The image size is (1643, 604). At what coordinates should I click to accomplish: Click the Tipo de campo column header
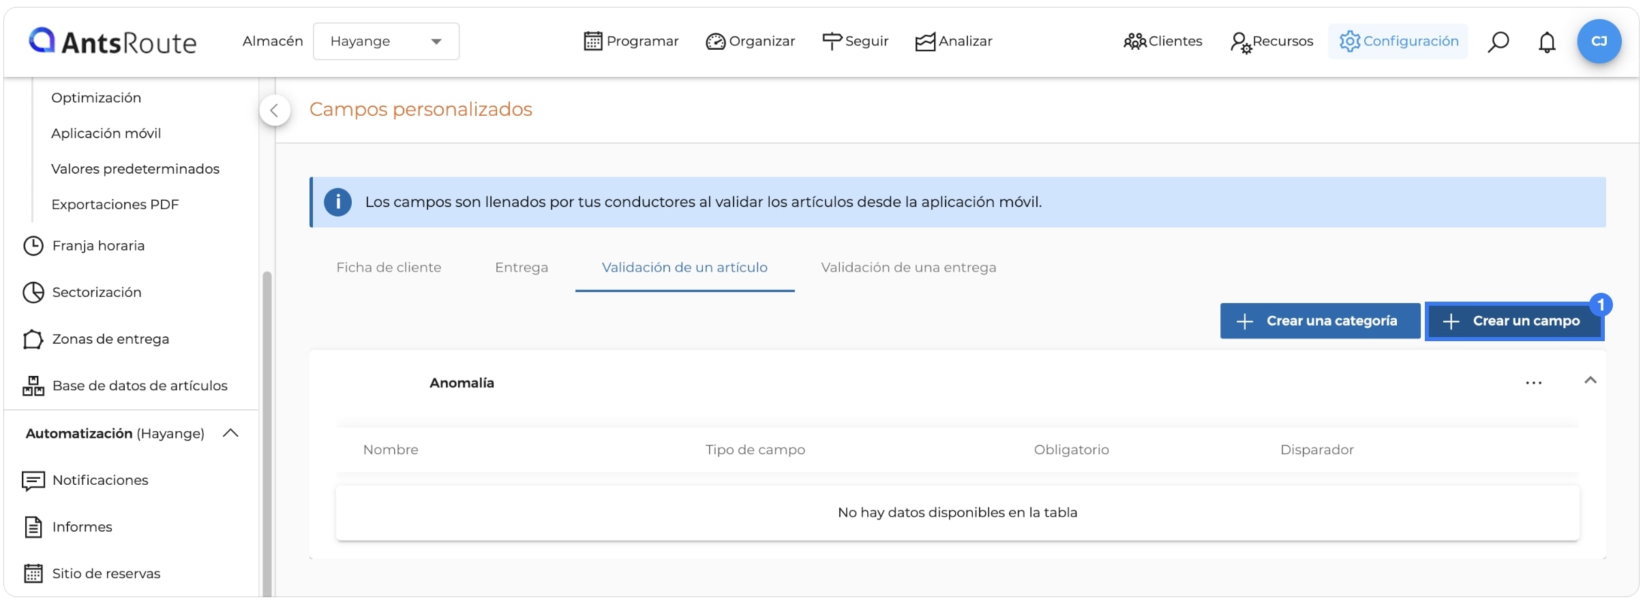pyautogui.click(x=755, y=450)
